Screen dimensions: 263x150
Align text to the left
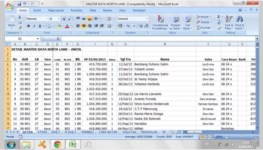click(x=78, y=26)
